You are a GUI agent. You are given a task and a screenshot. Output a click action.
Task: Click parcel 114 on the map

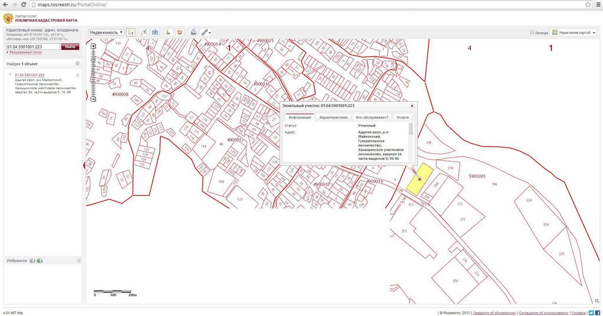(x=203, y=147)
